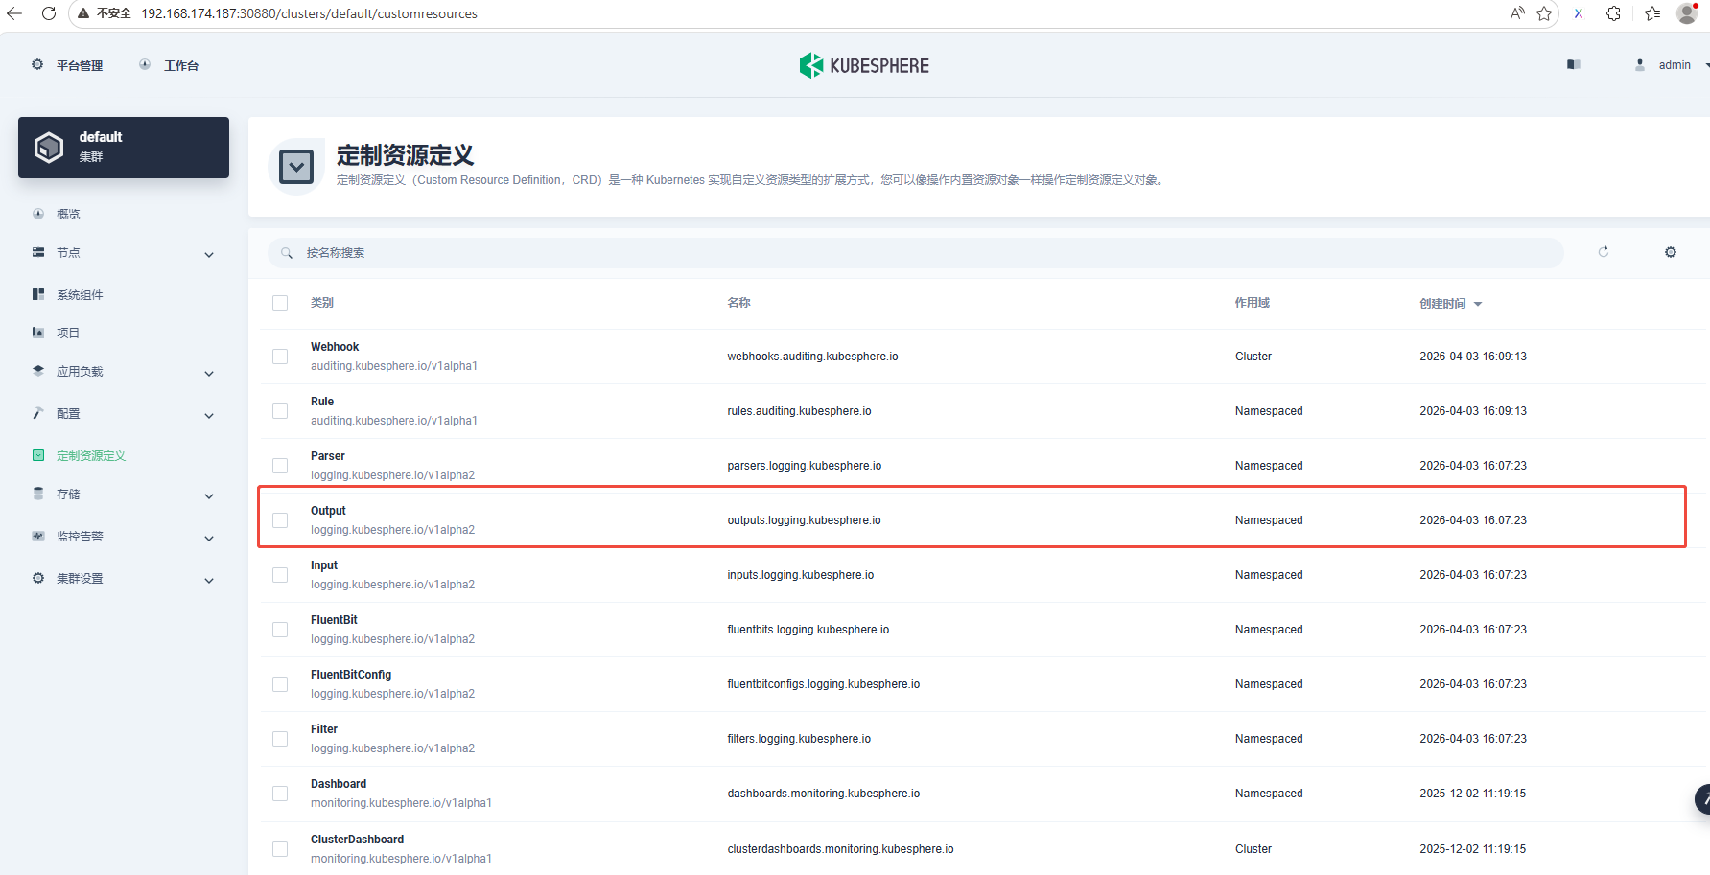Open table column settings gear
The image size is (1710, 875).
tap(1671, 252)
